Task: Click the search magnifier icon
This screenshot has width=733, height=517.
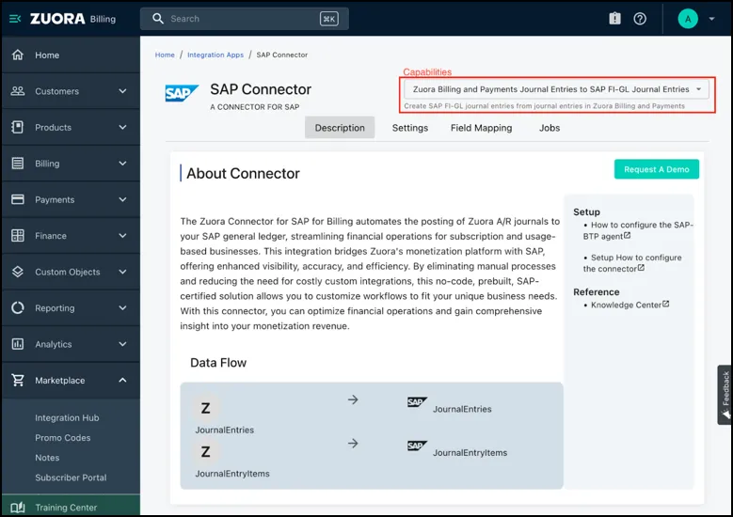Action: click(x=158, y=19)
